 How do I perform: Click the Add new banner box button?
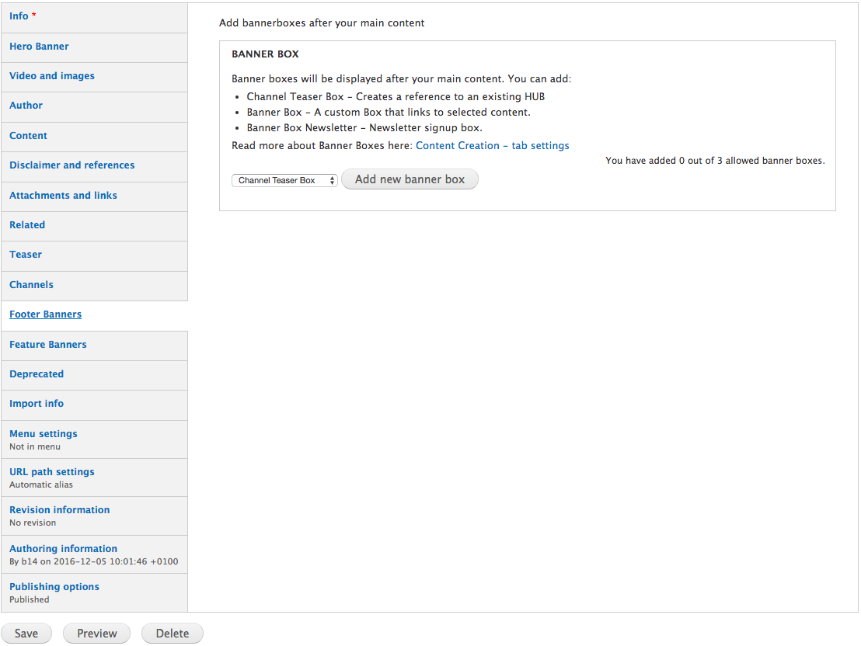[x=410, y=179]
